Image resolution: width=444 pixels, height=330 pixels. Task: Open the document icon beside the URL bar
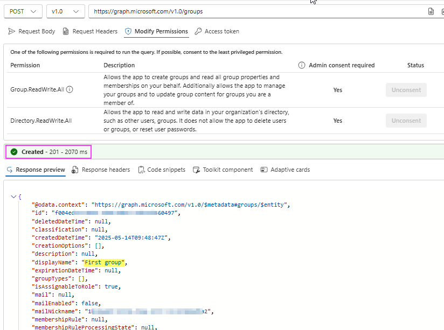(430, 11)
